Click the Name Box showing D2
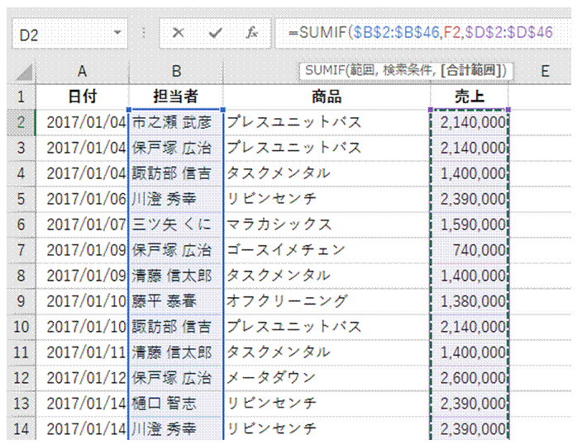The width and height of the screenshot is (577, 444). pyautogui.click(x=69, y=35)
